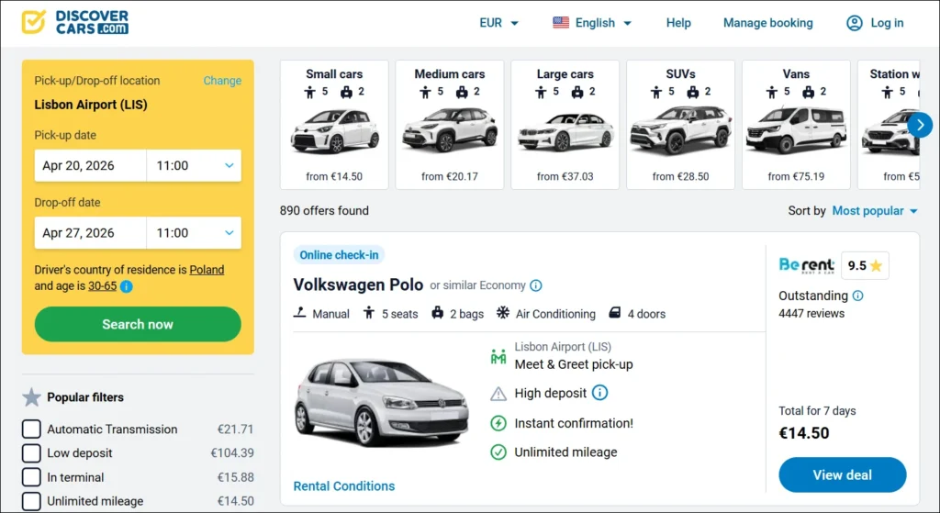
Task: Click the 30-65 driver age link
Action: 103,285
